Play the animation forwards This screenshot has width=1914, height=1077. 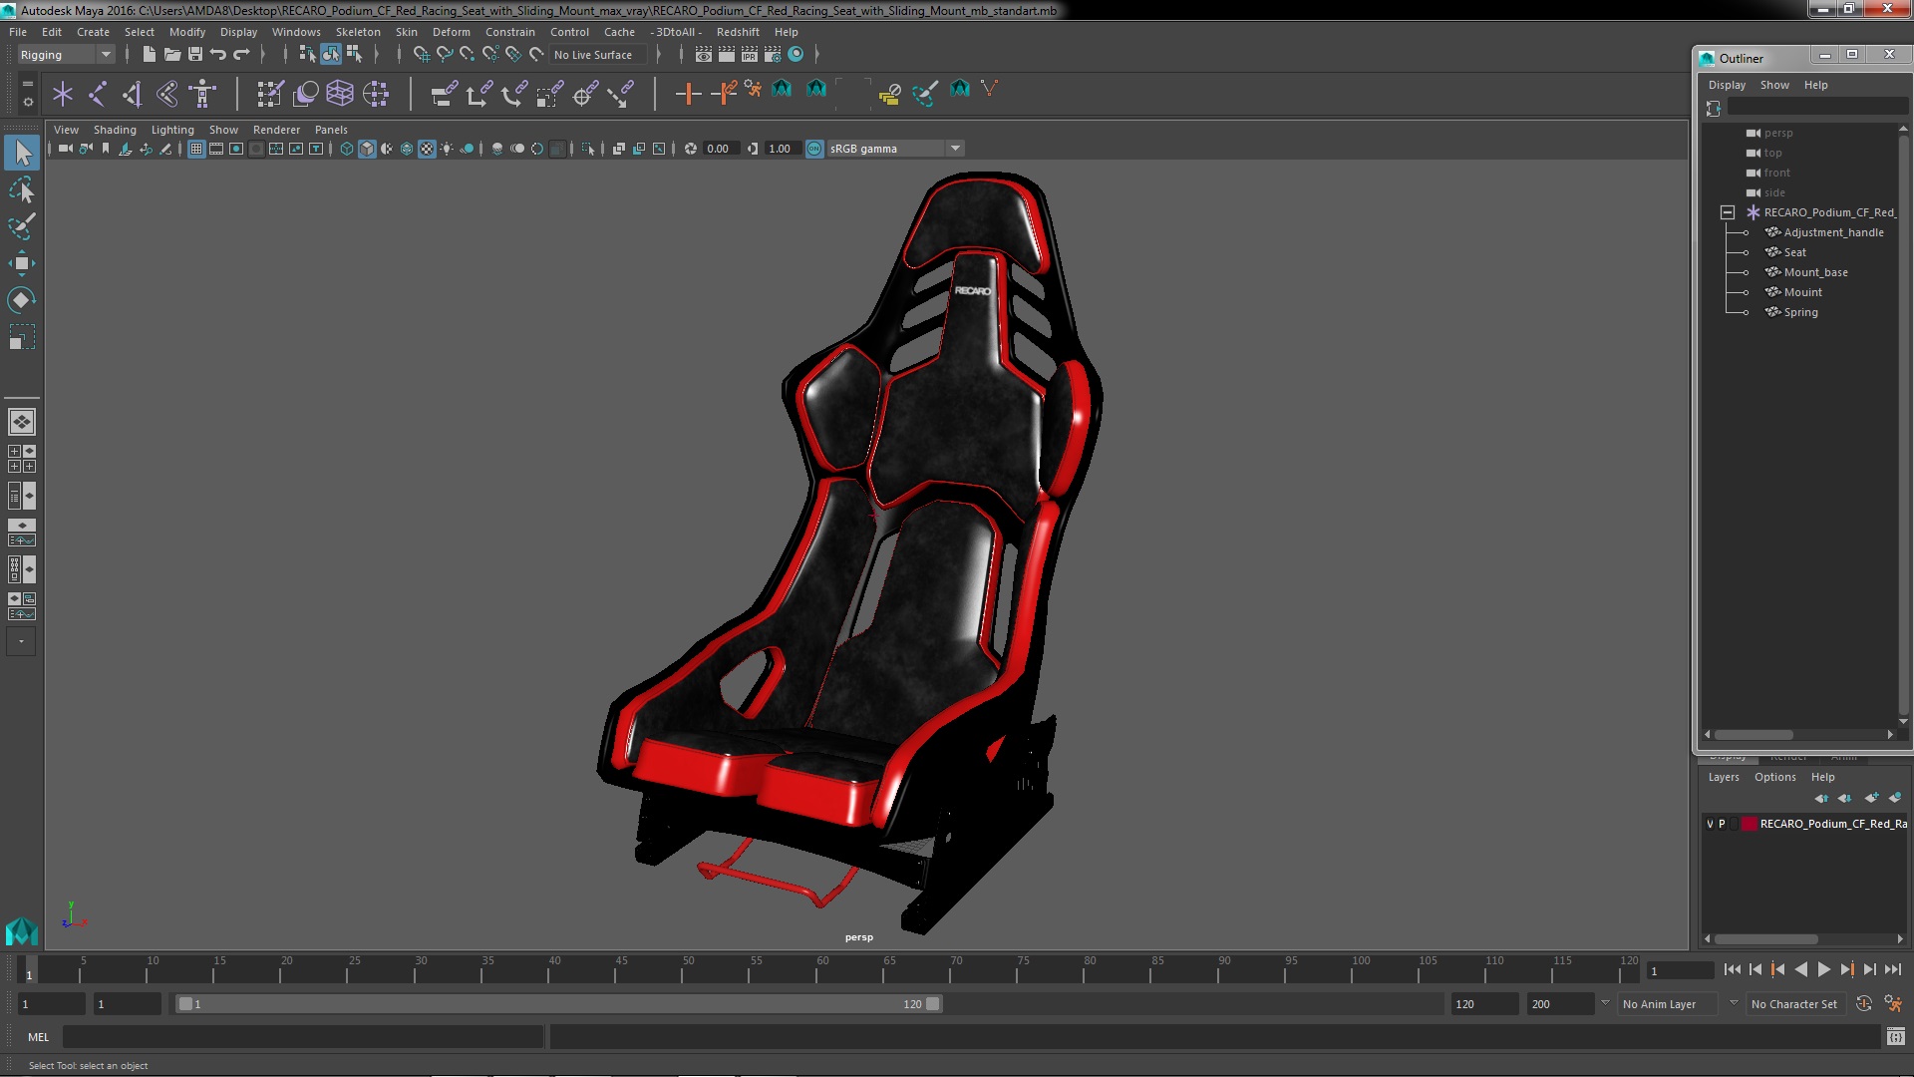1823,969
